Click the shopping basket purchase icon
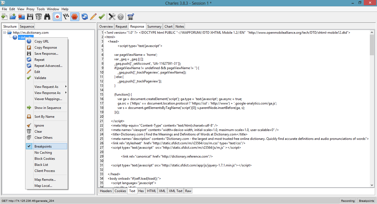377x204 pixels. [x=131, y=17]
